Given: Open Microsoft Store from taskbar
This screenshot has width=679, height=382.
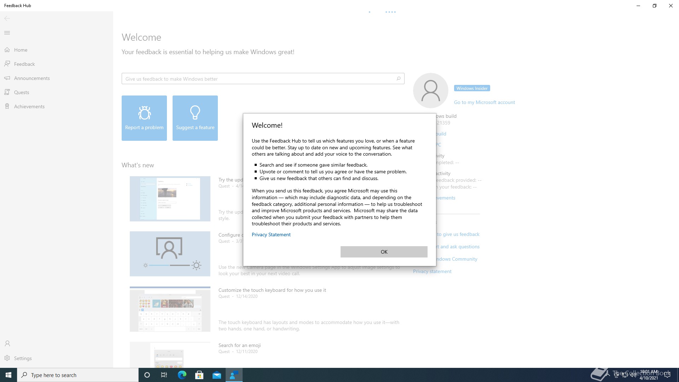Looking at the screenshot, I should tap(199, 375).
